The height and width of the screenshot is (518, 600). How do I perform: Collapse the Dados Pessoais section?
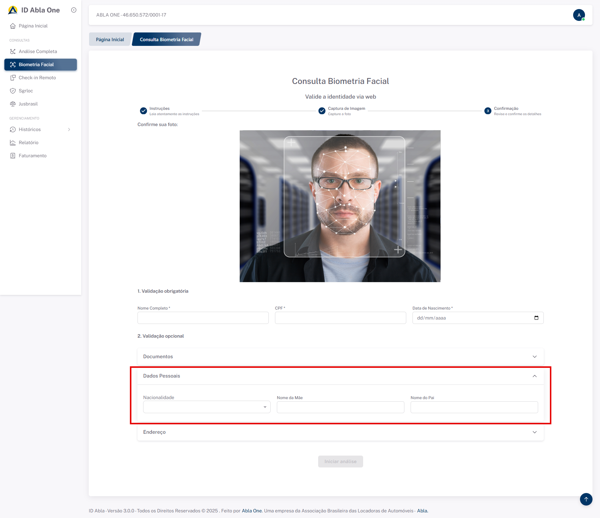[534, 376]
